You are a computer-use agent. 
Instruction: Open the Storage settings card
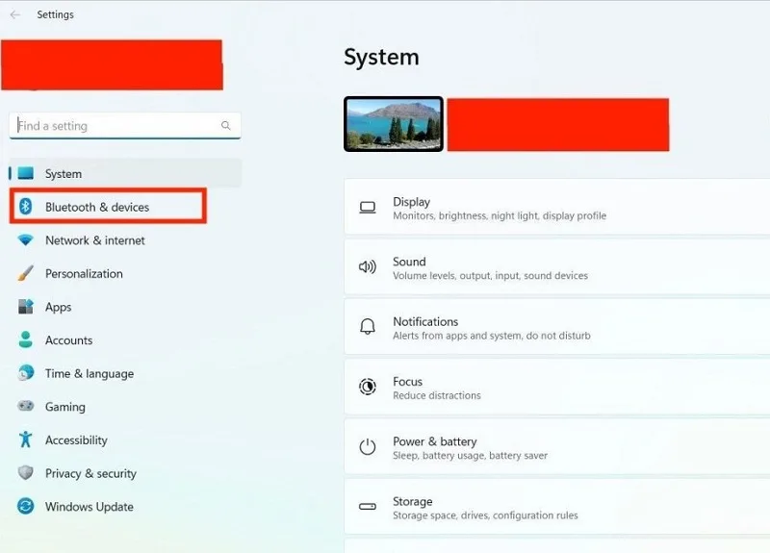point(557,507)
